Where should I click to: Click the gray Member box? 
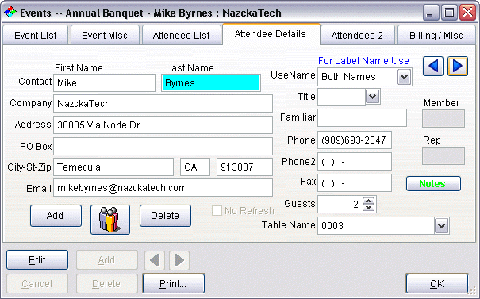click(444, 119)
